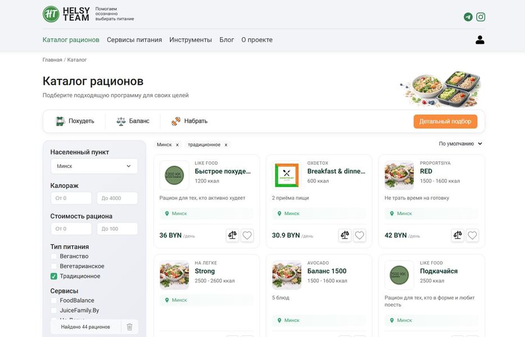Open the Helsy Team logo homepage

pos(66,14)
